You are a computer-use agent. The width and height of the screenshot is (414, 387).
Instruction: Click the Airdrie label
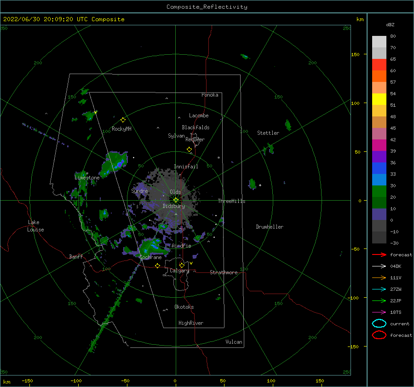[x=181, y=246]
